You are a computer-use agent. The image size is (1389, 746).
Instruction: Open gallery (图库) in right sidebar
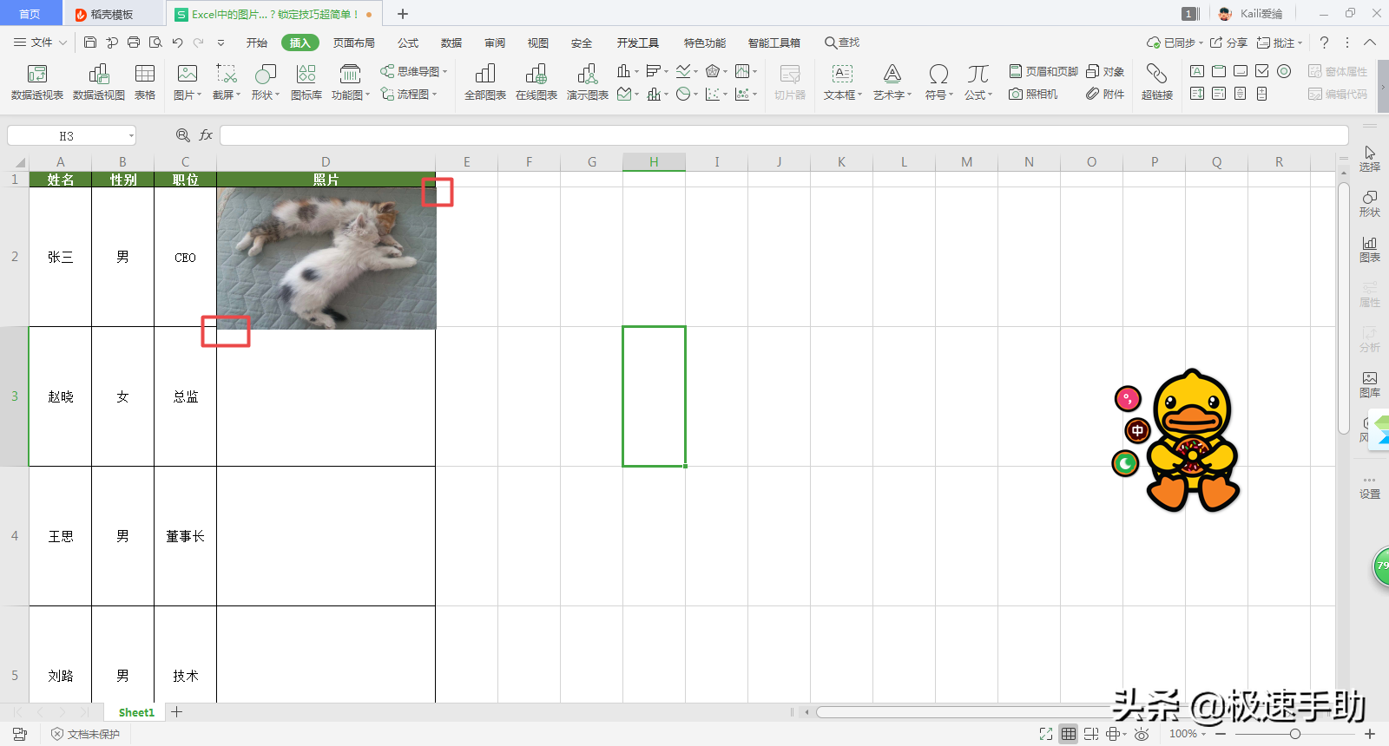(x=1370, y=384)
